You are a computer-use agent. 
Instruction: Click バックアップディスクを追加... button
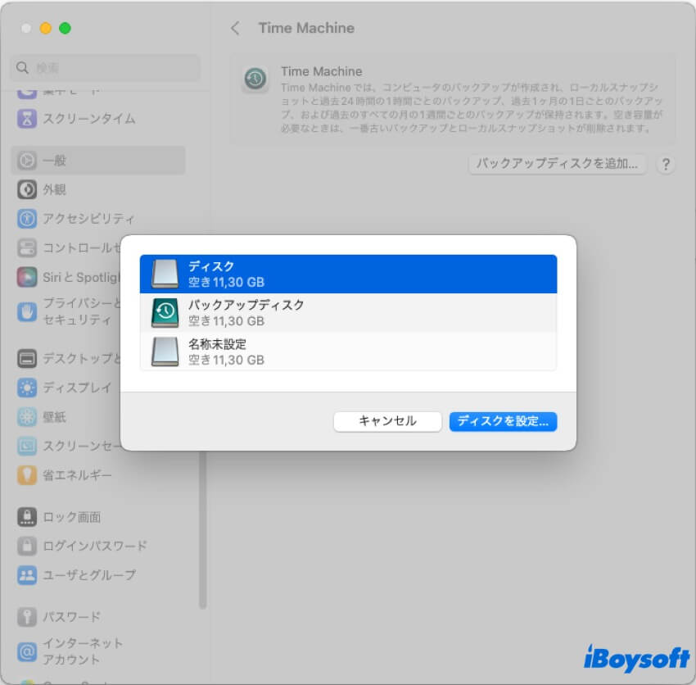click(x=558, y=164)
